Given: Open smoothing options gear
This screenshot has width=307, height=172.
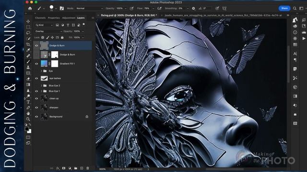Looking at the screenshot, I should click(x=193, y=9).
